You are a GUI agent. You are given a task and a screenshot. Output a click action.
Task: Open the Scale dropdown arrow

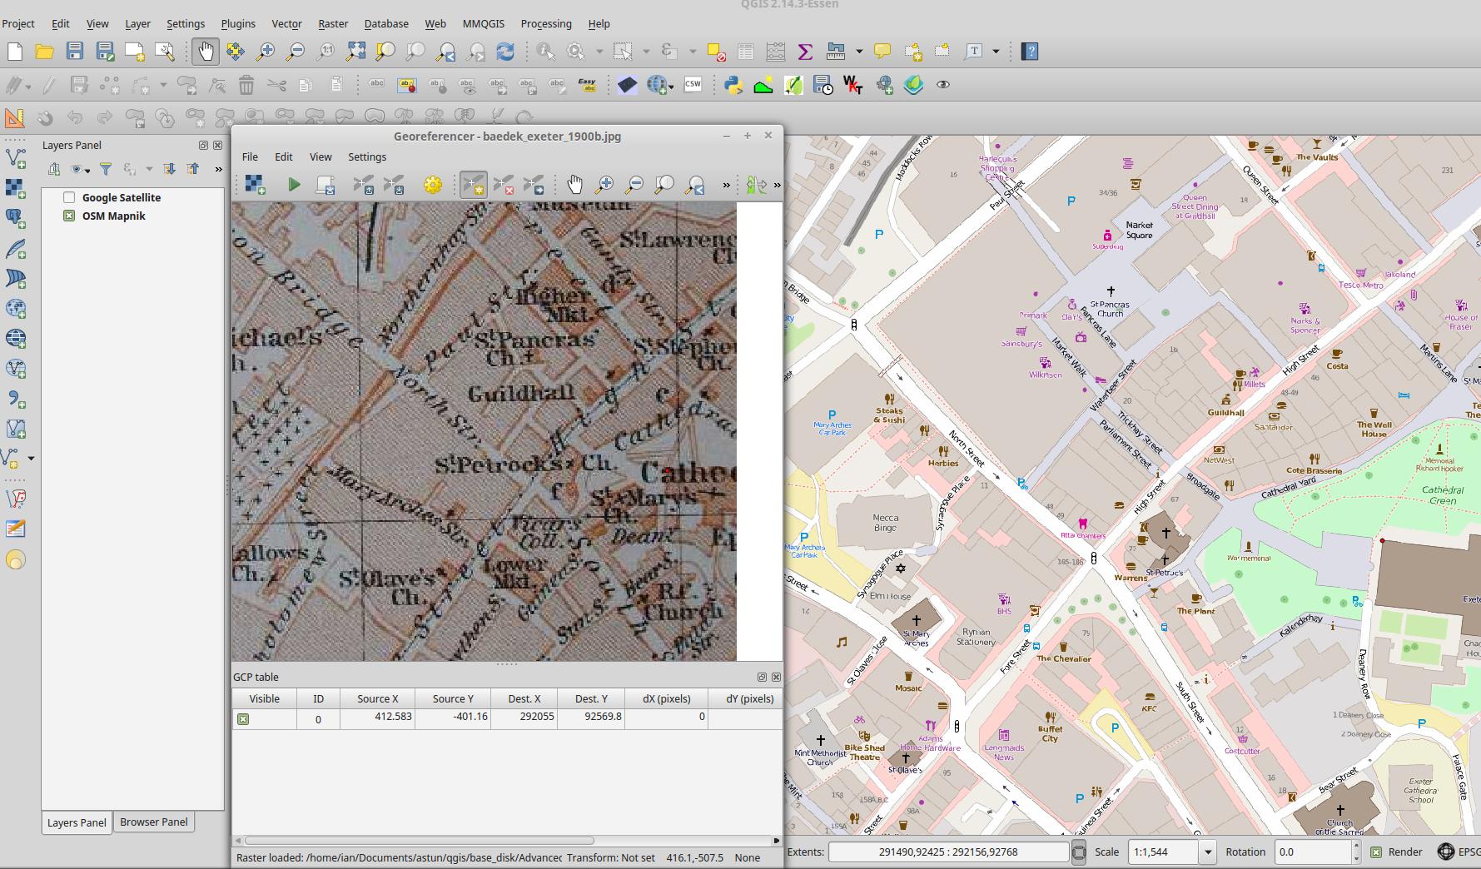point(1208,852)
